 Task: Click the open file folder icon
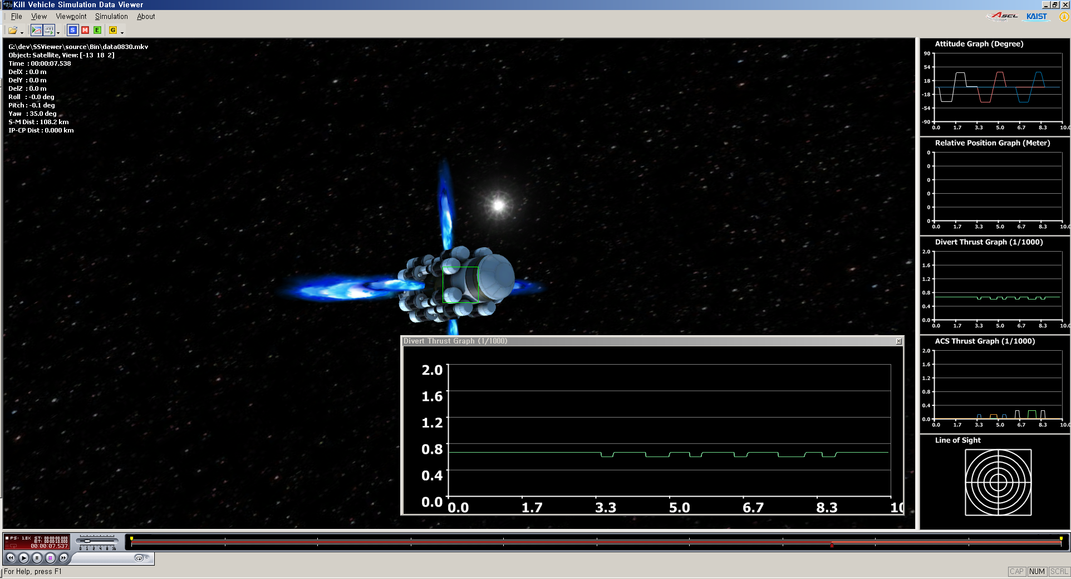click(12, 30)
